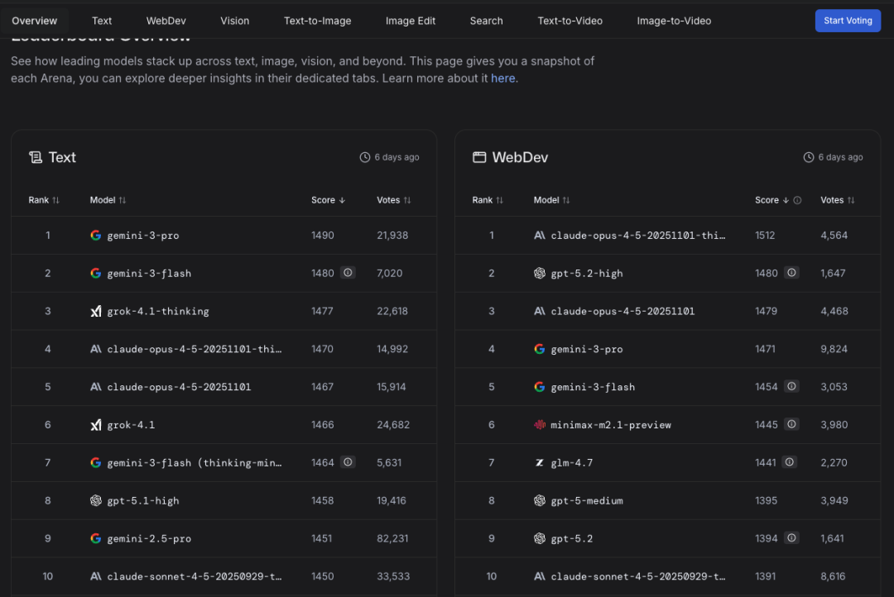Screen dimensions: 894x597
Task: Switch to the Vision tab
Action: coord(234,21)
